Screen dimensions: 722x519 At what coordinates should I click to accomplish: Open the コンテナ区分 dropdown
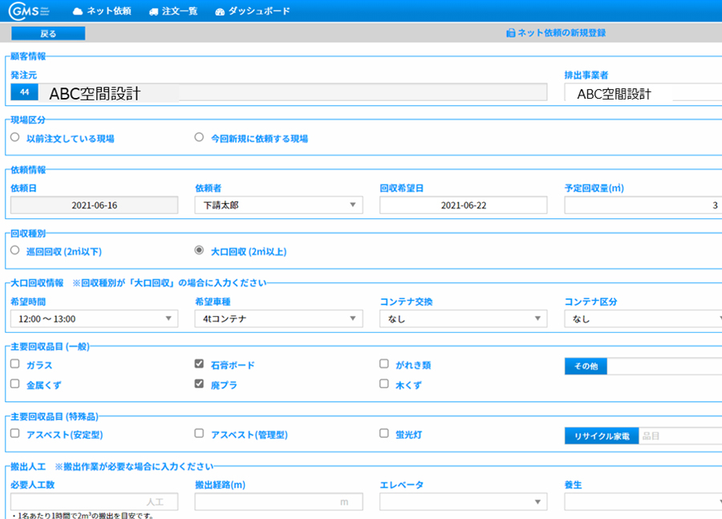point(643,318)
